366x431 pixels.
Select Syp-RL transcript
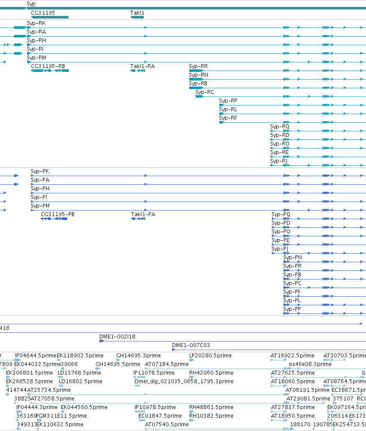[228, 109]
